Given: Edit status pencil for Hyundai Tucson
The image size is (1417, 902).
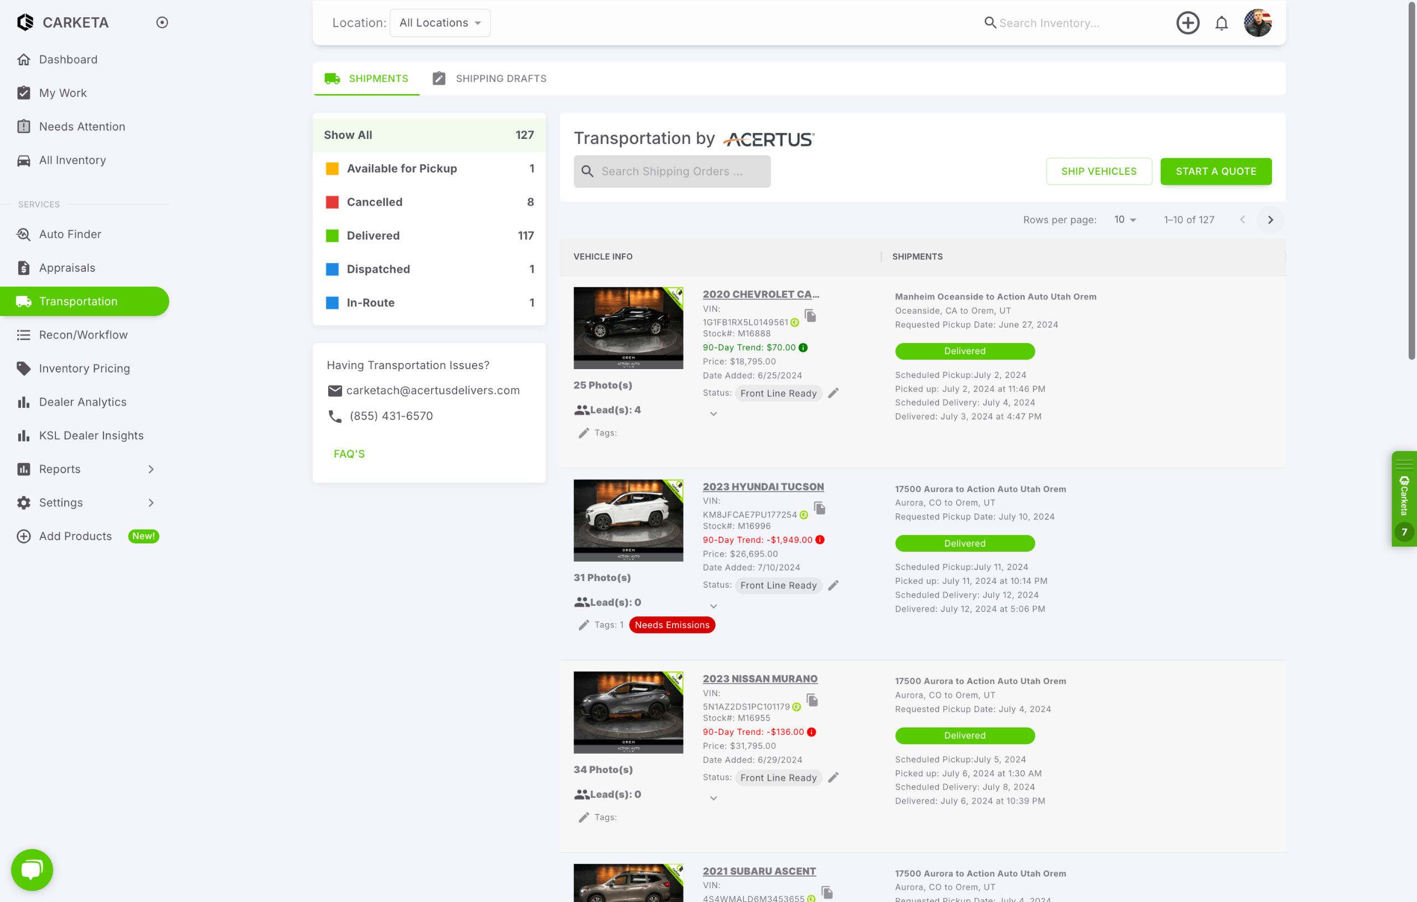Looking at the screenshot, I should pyautogui.click(x=832, y=585).
